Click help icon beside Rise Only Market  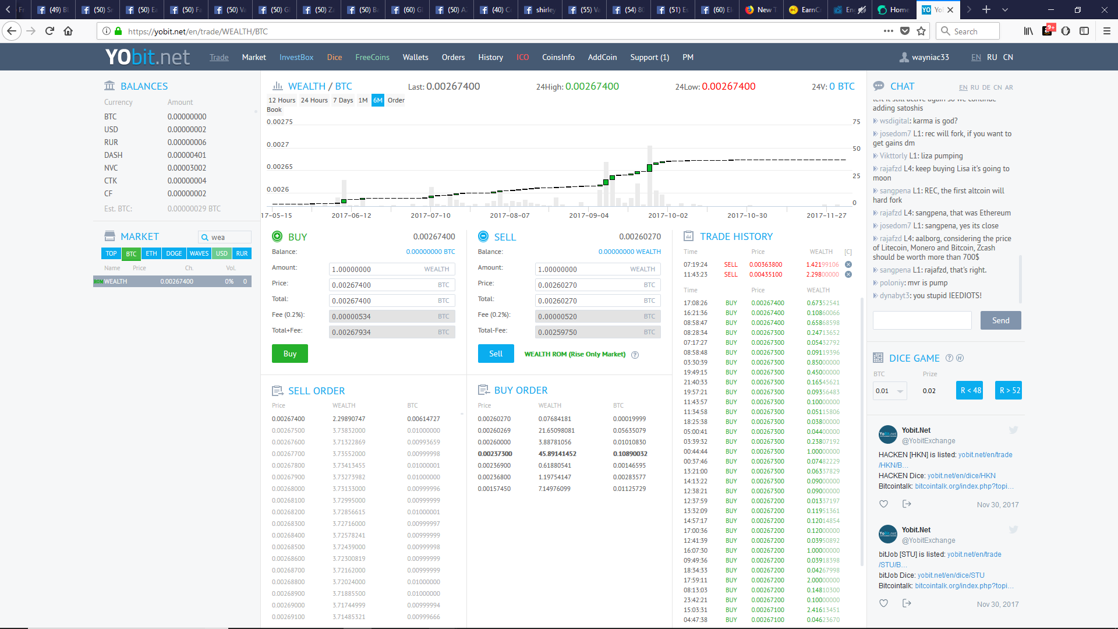[x=635, y=355]
